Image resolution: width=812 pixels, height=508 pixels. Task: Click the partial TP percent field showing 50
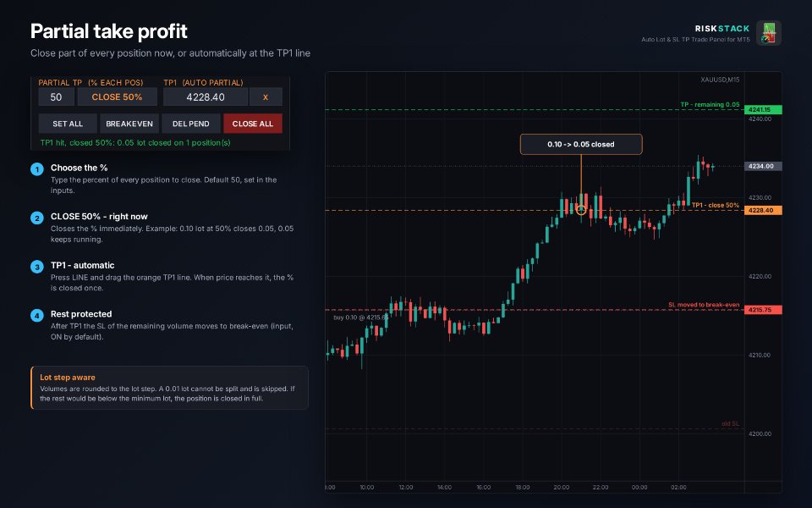[56, 97]
